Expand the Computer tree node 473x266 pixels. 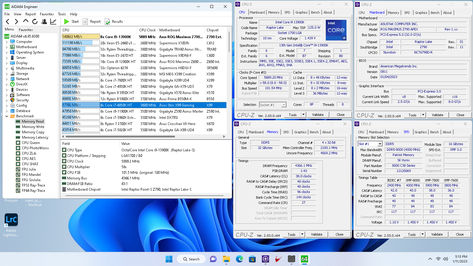pyautogui.click(x=7, y=42)
